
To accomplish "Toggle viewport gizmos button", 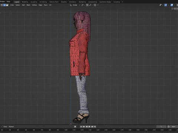I will tap(166, 5).
